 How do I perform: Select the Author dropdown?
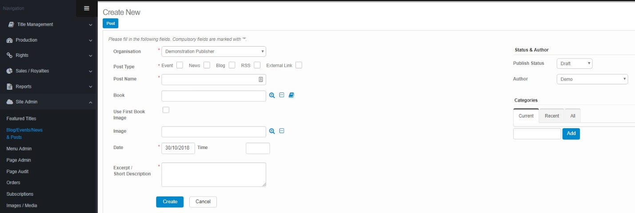pos(592,79)
